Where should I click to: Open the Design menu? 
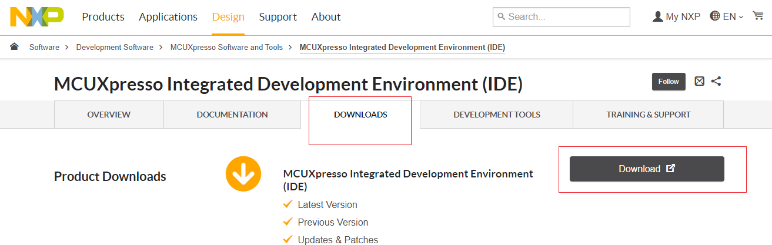(x=228, y=17)
